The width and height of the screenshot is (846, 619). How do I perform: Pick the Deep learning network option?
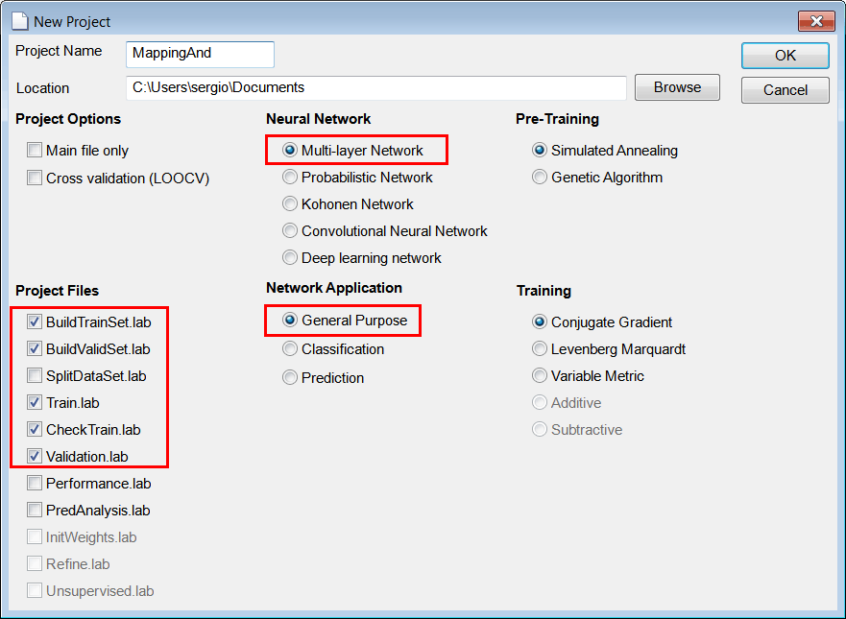(290, 258)
